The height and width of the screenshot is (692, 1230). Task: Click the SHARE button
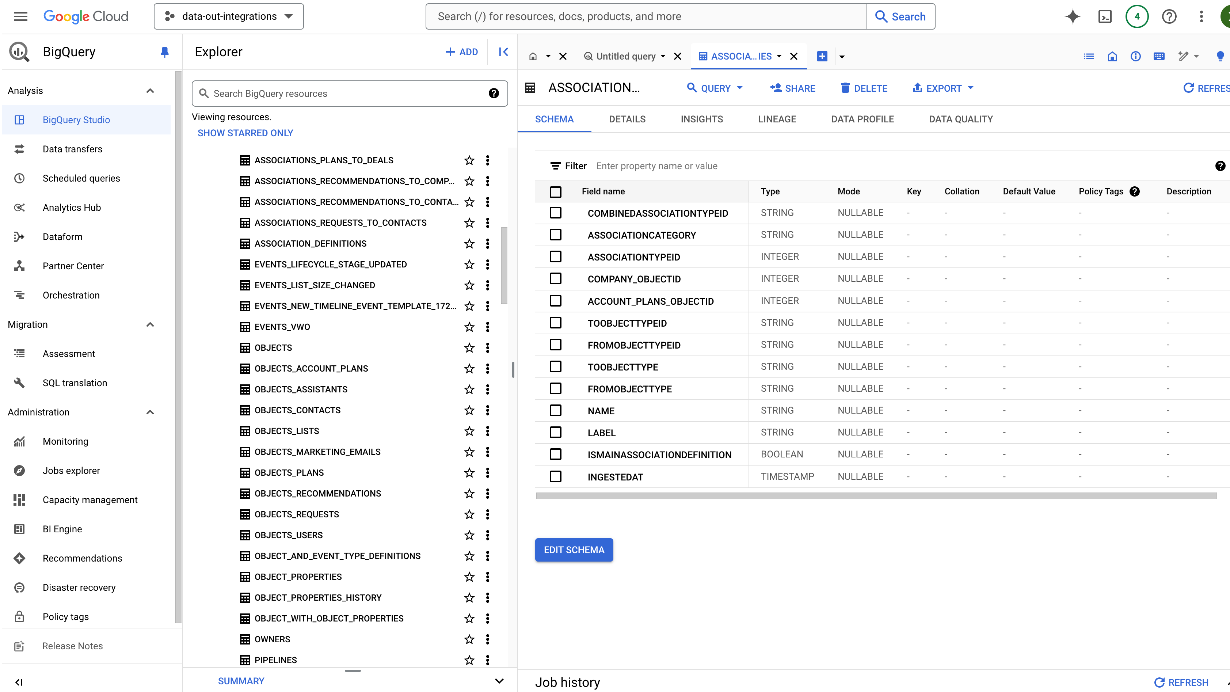point(793,88)
